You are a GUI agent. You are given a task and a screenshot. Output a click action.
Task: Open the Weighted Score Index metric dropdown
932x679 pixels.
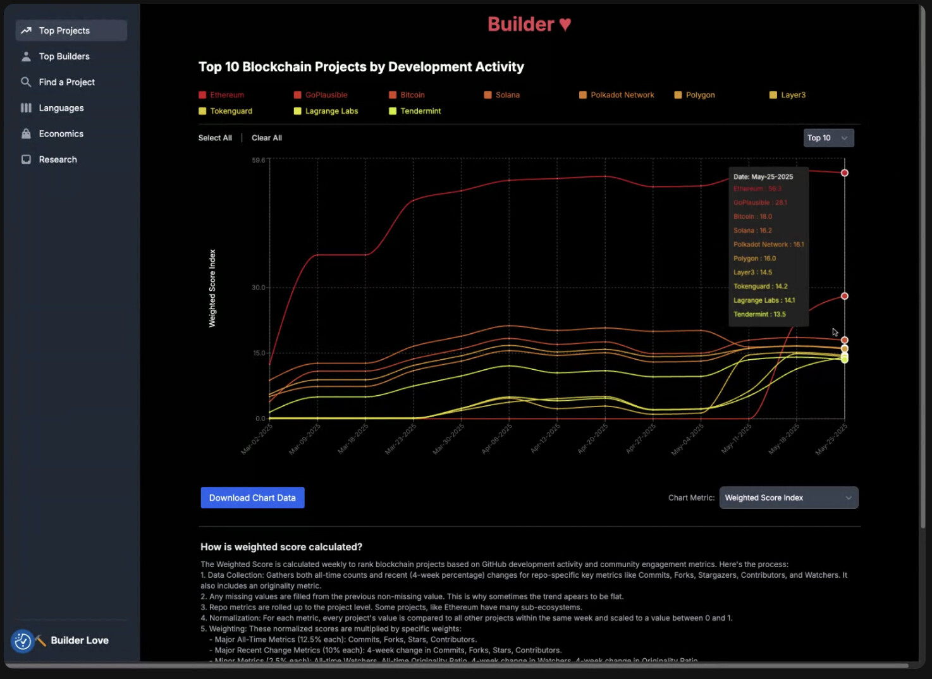[x=788, y=498]
